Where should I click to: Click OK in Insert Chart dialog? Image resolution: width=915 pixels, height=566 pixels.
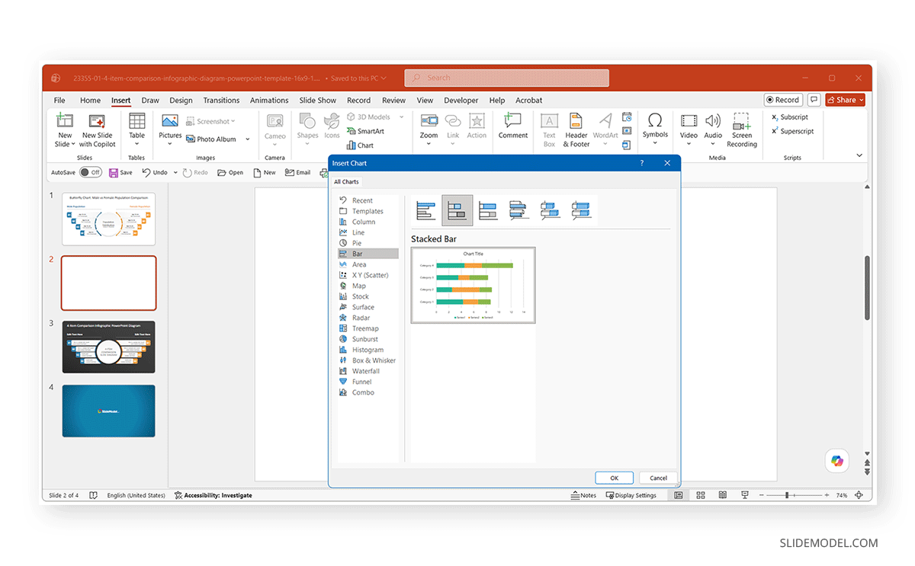tap(615, 478)
